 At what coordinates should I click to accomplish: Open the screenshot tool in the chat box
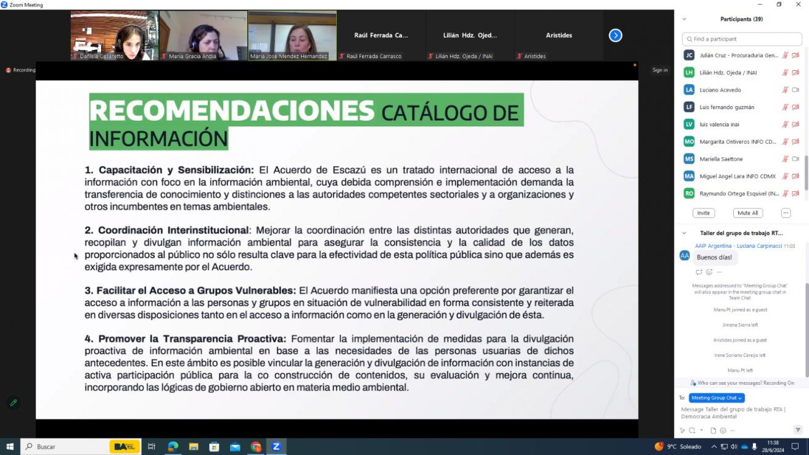tap(693, 430)
